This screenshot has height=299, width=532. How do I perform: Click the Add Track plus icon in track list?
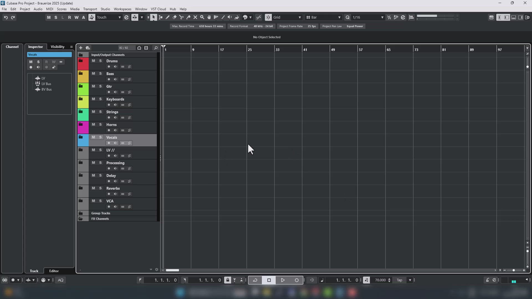pos(81,48)
